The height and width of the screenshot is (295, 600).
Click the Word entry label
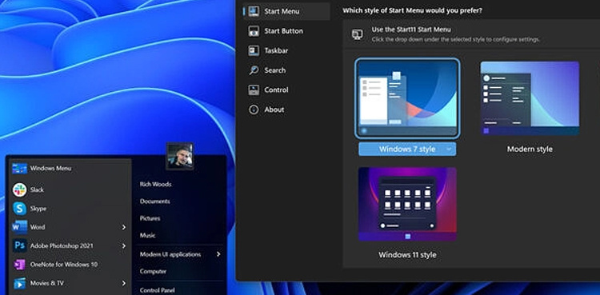38,227
